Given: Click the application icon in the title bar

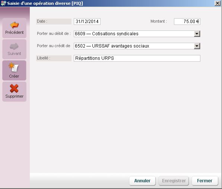Looking at the screenshot, I should [3, 3].
